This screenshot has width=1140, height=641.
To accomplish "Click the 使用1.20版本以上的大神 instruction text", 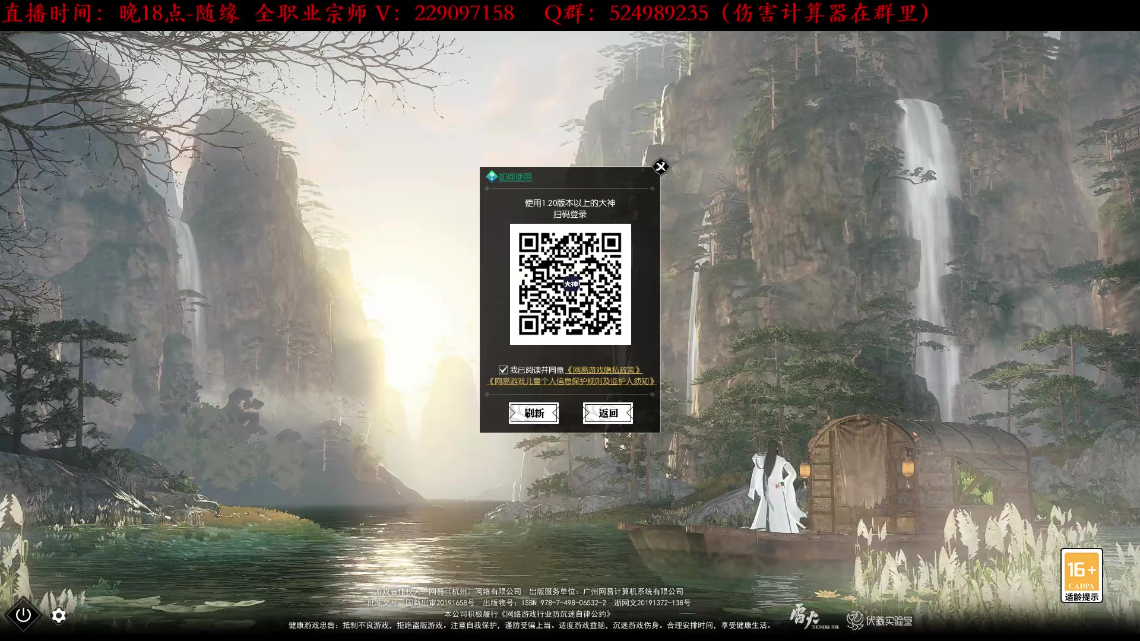I will (570, 203).
